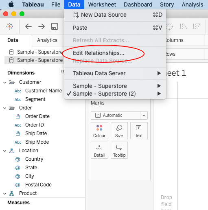
Task: Collapse the Customer folder
Action: [x=4, y=83]
